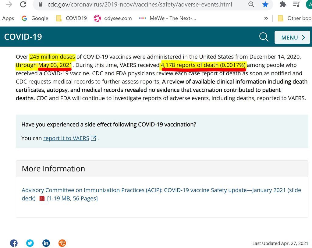Open the Google bookmark

pos(35,18)
